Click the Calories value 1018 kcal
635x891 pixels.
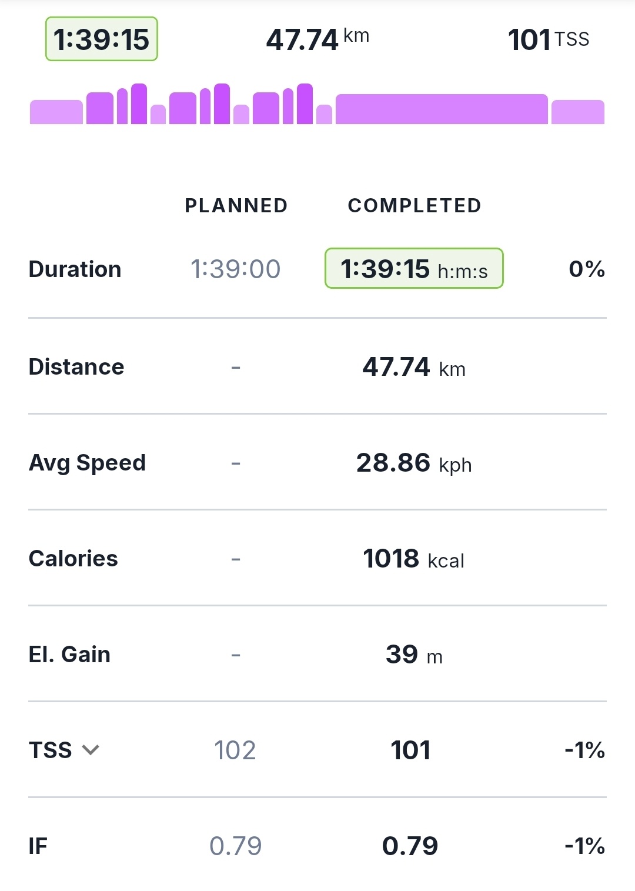(413, 559)
